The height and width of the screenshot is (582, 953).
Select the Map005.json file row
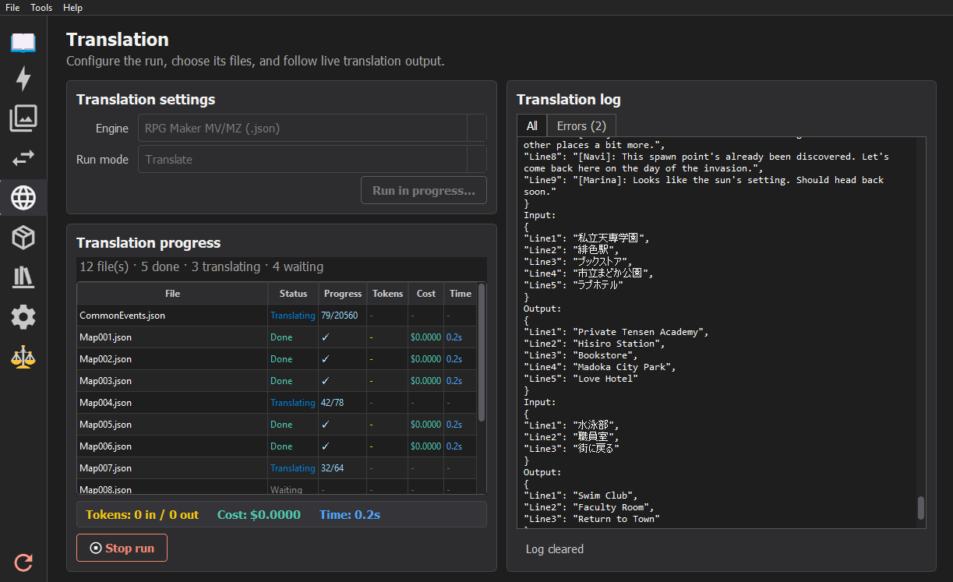[277, 425]
